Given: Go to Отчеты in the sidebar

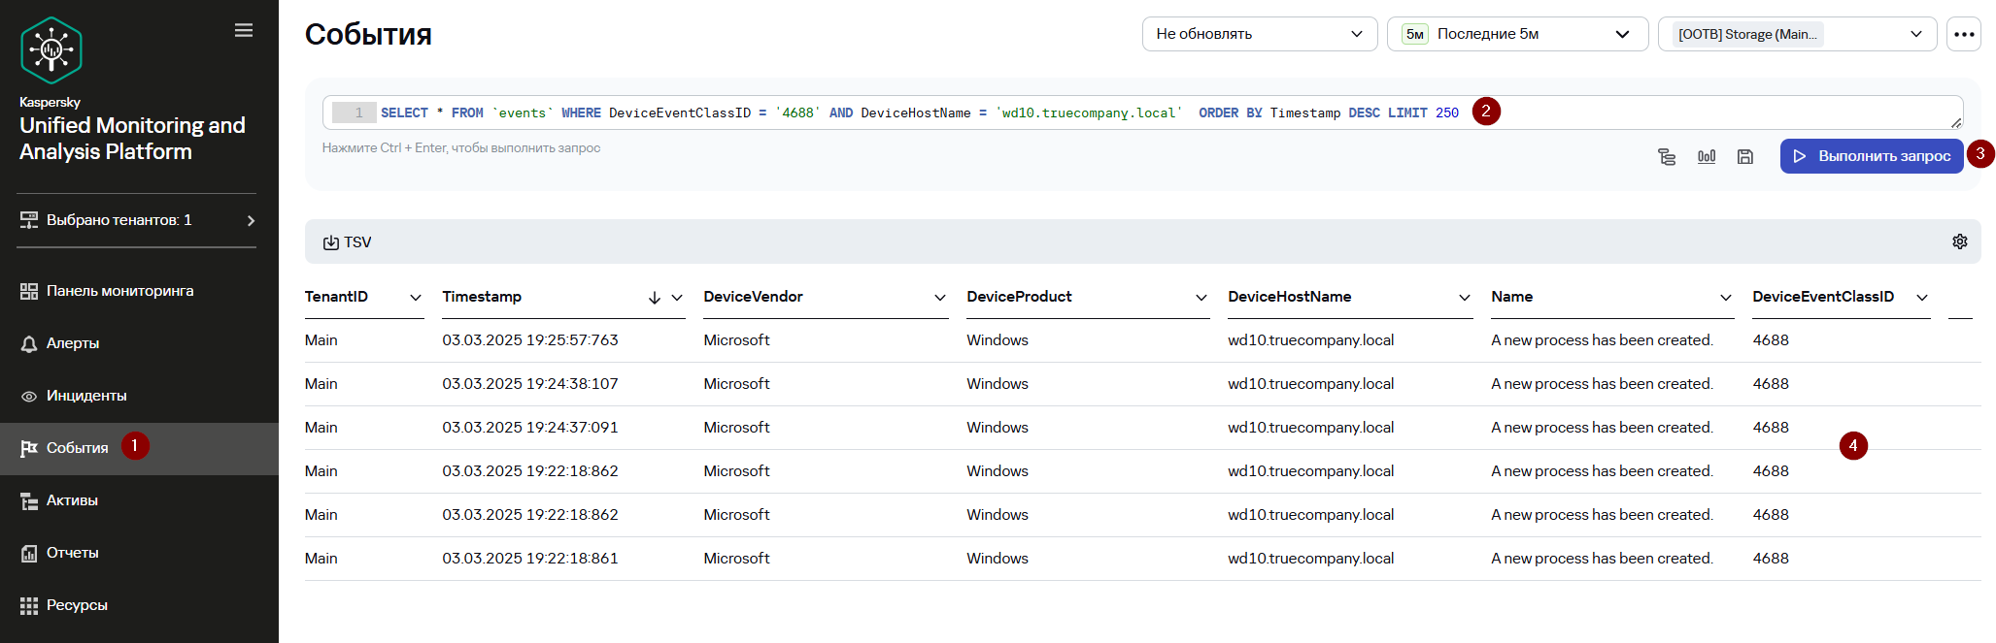Looking at the screenshot, I should pos(139,553).
